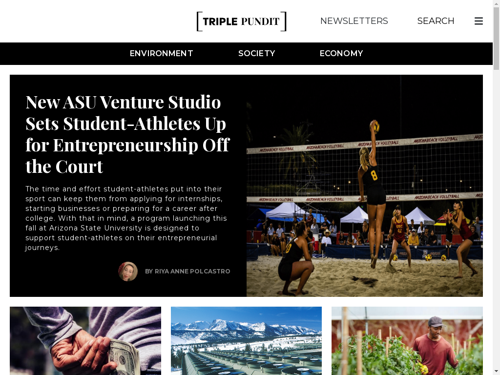Select the Economy menu item
Viewport: 500px width, 375px height.
341,54
